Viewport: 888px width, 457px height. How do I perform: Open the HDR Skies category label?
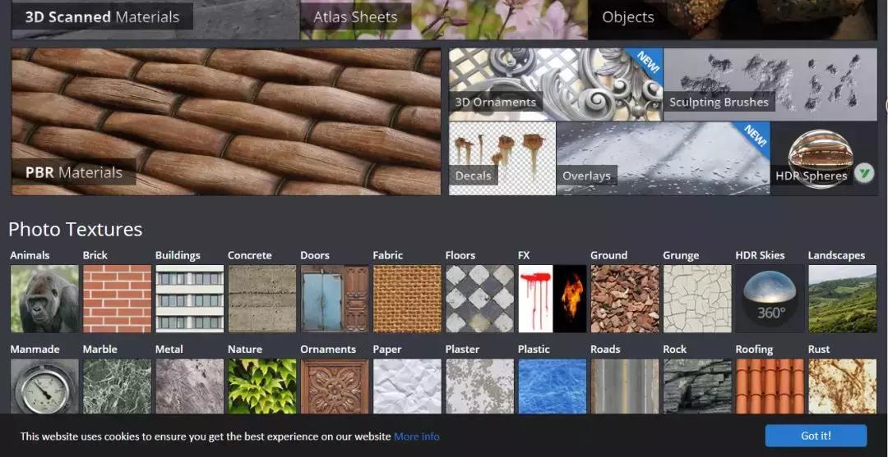coord(760,255)
